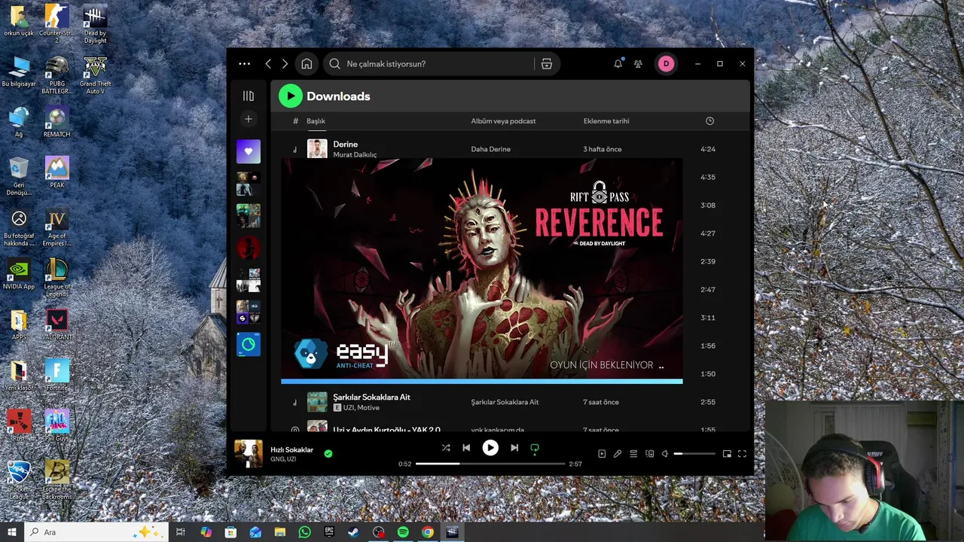Screen dimensions: 964x542
Task: Open album Daha Derine
Action: click(490, 149)
